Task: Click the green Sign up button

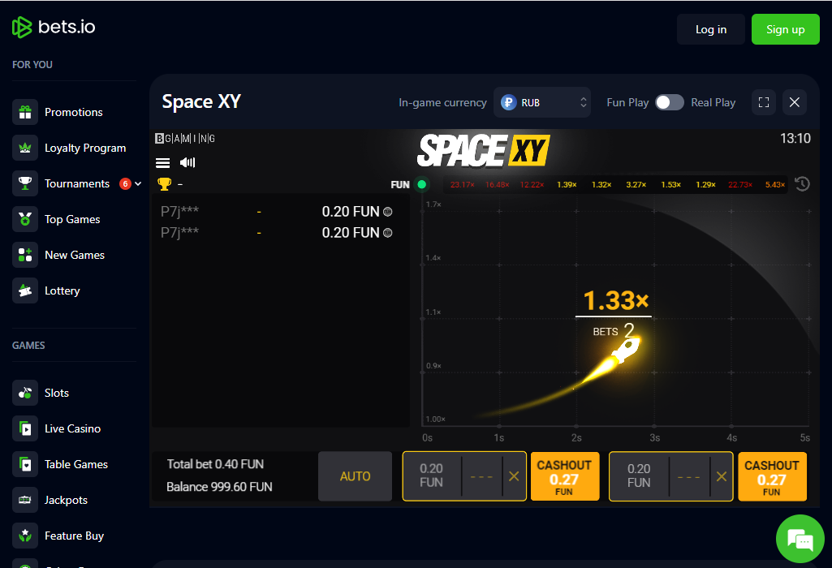Action: tap(785, 30)
